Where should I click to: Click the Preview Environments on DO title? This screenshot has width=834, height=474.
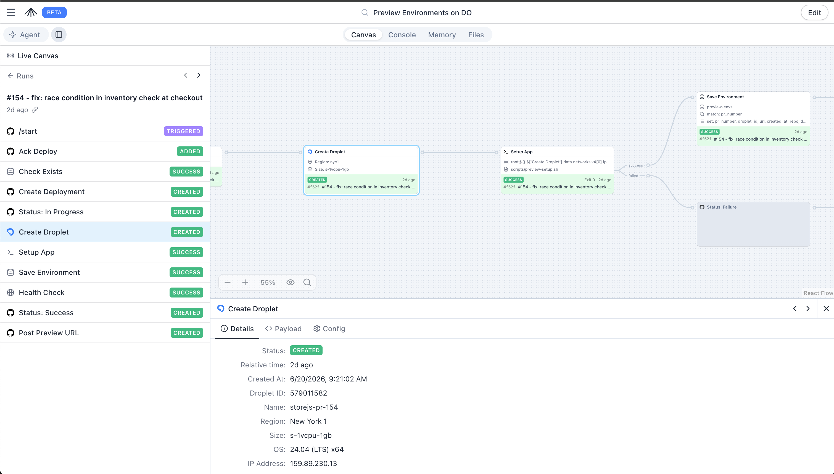(x=422, y=12)
